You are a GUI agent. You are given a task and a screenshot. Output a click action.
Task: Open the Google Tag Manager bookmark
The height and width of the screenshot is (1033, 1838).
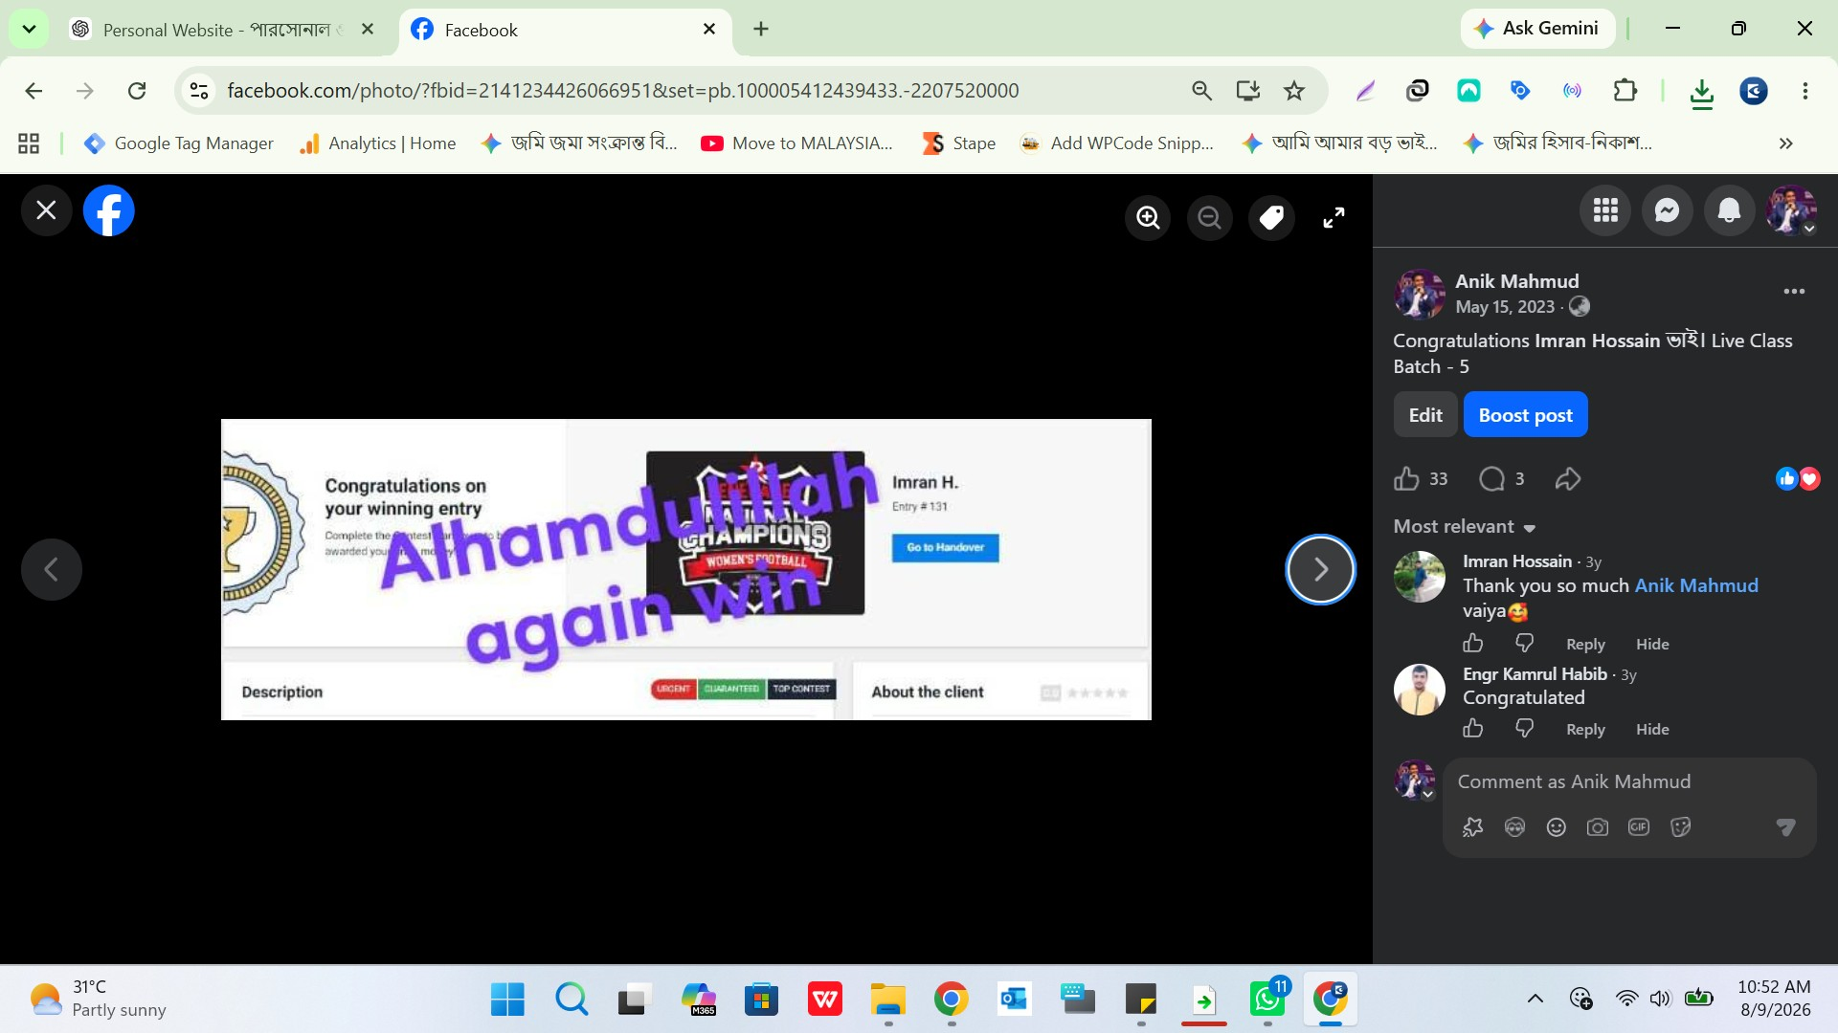click(x=179, y=143)
